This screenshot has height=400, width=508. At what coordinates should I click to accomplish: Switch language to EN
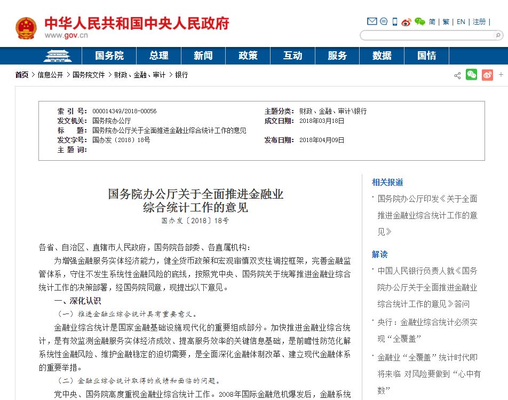[x=461, y=22]
